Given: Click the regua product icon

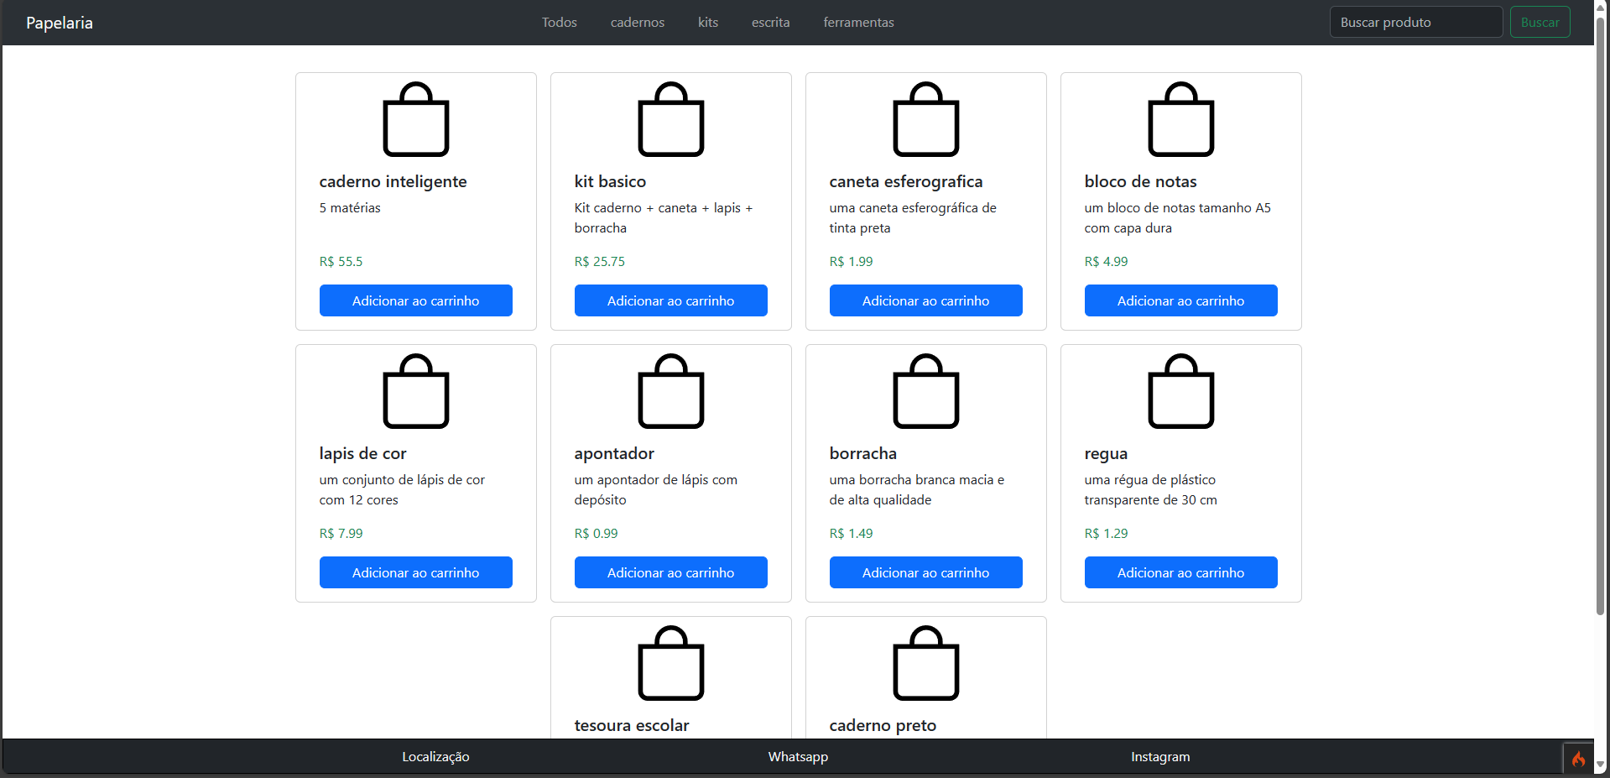Looking at the screenshot, I should (1180, 391).
